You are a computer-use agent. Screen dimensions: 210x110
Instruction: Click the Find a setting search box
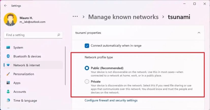pyautogui.click(x=30, y=35)
